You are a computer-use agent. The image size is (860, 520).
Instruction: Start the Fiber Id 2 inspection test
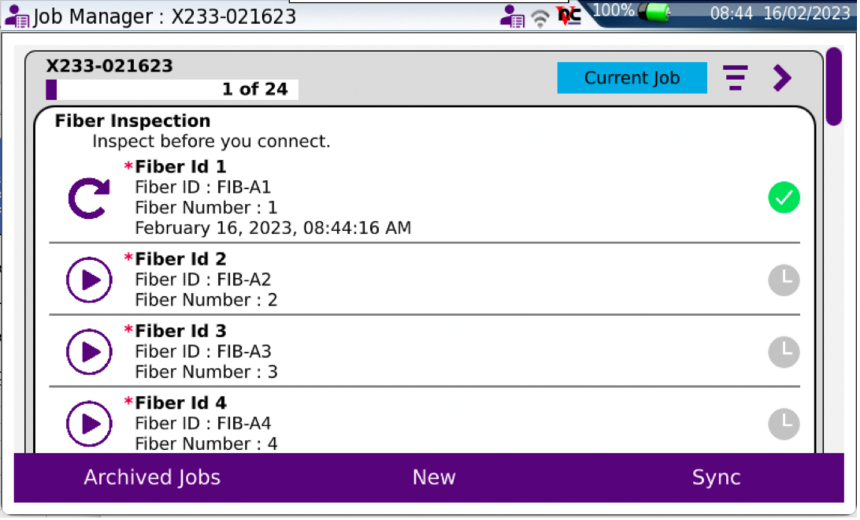click(x=89, y=280)
